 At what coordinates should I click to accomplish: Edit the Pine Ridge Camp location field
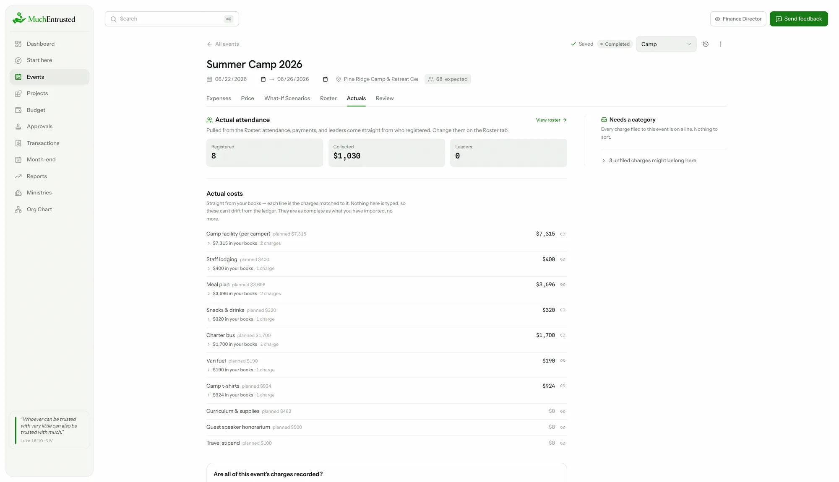[x=380, y=79]
